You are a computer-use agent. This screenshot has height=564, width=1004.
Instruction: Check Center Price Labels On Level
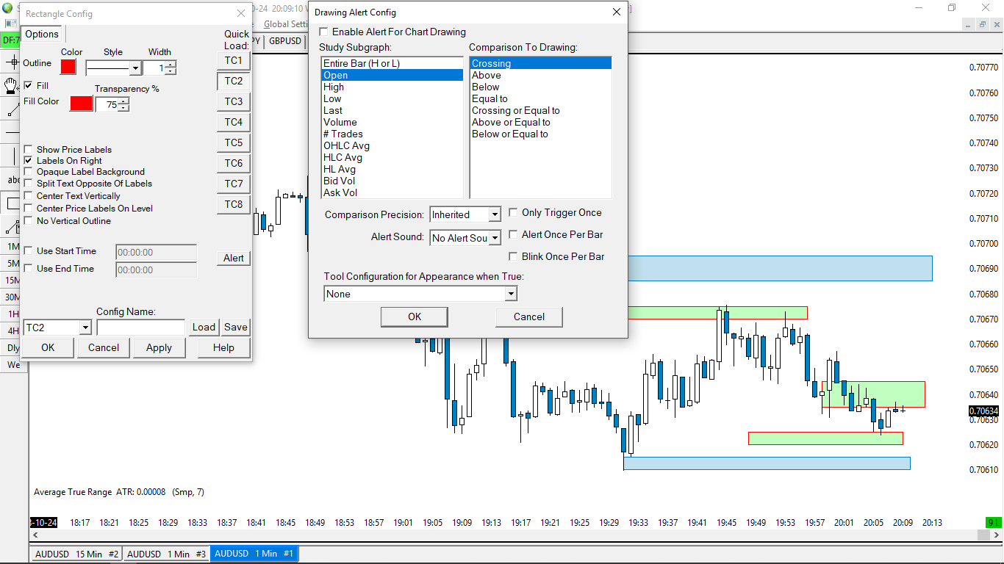29,208
